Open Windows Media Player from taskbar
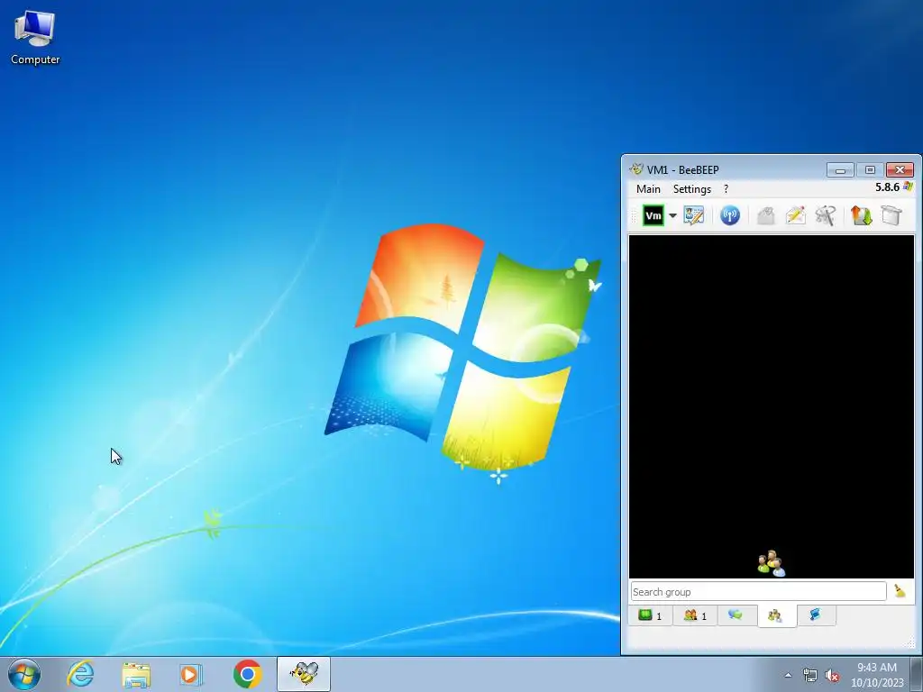Image resolution: width=923 pixels, height=692 pixels. tap(191, 674)
